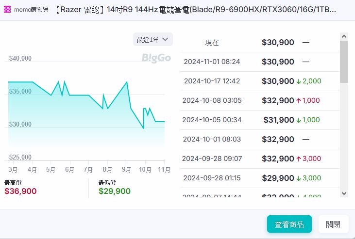Click the $31,900 price in list
This screenshot has width=355, height=239.
[x=279, y=120]
